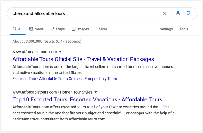The height and width of the screenshot is (133, 203).
Task: Follow the Italy Tours sitelink
Action: 108,79
